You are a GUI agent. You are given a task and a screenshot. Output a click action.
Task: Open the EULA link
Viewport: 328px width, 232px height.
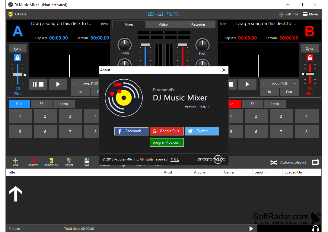(175, 160)
